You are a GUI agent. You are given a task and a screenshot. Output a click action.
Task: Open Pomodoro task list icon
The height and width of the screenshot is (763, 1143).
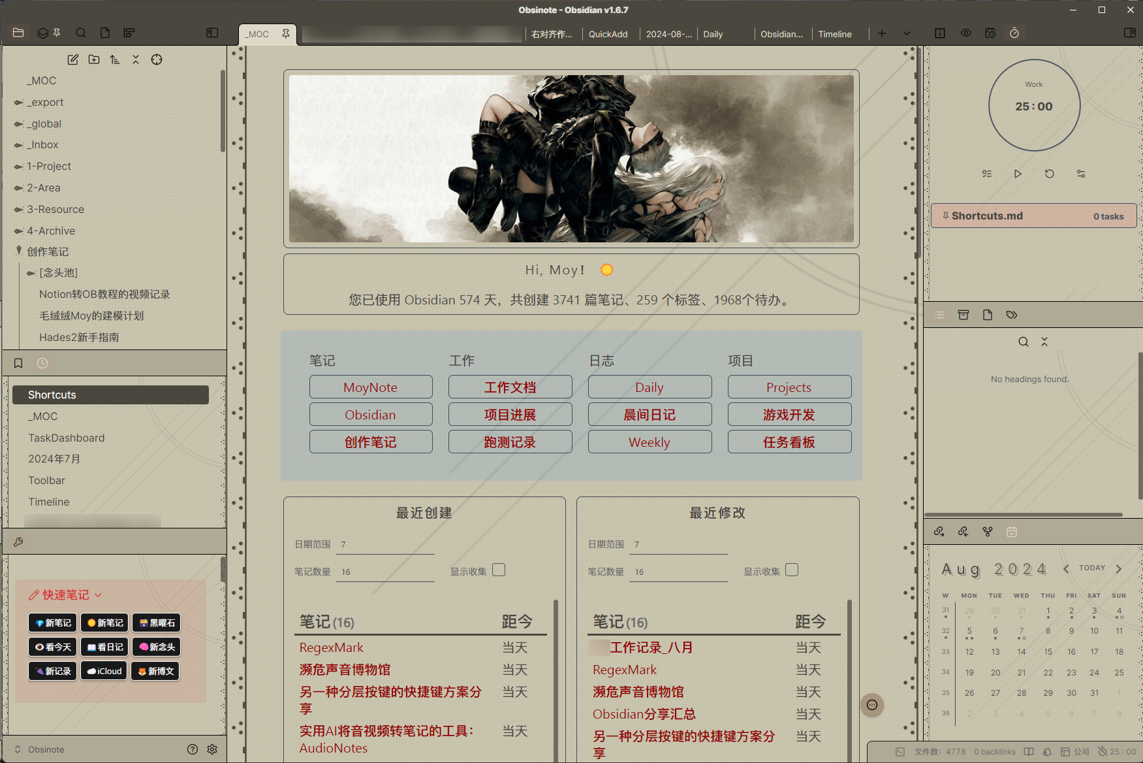coord(986,174)
